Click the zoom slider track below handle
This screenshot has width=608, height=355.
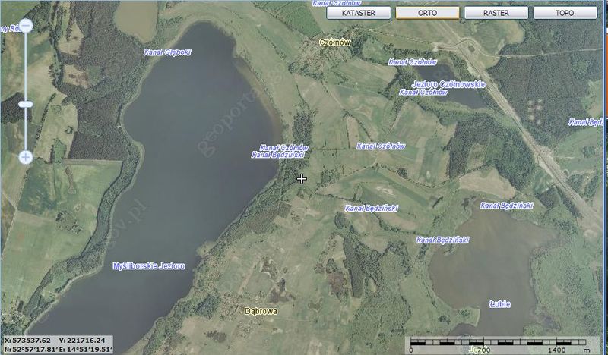(25, 129)
